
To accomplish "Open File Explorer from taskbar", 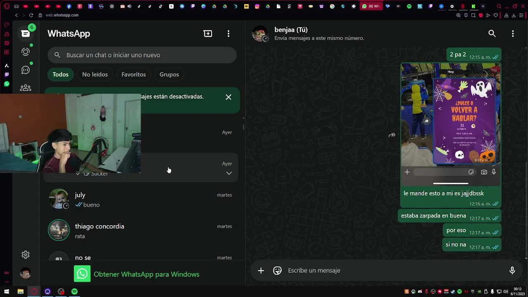I will (x=20, y=292).
